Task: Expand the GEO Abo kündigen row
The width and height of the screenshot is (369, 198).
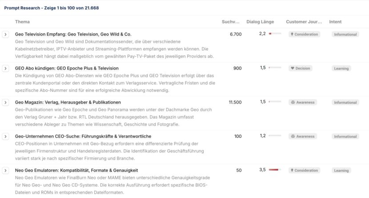Action: tap(5, 68)
